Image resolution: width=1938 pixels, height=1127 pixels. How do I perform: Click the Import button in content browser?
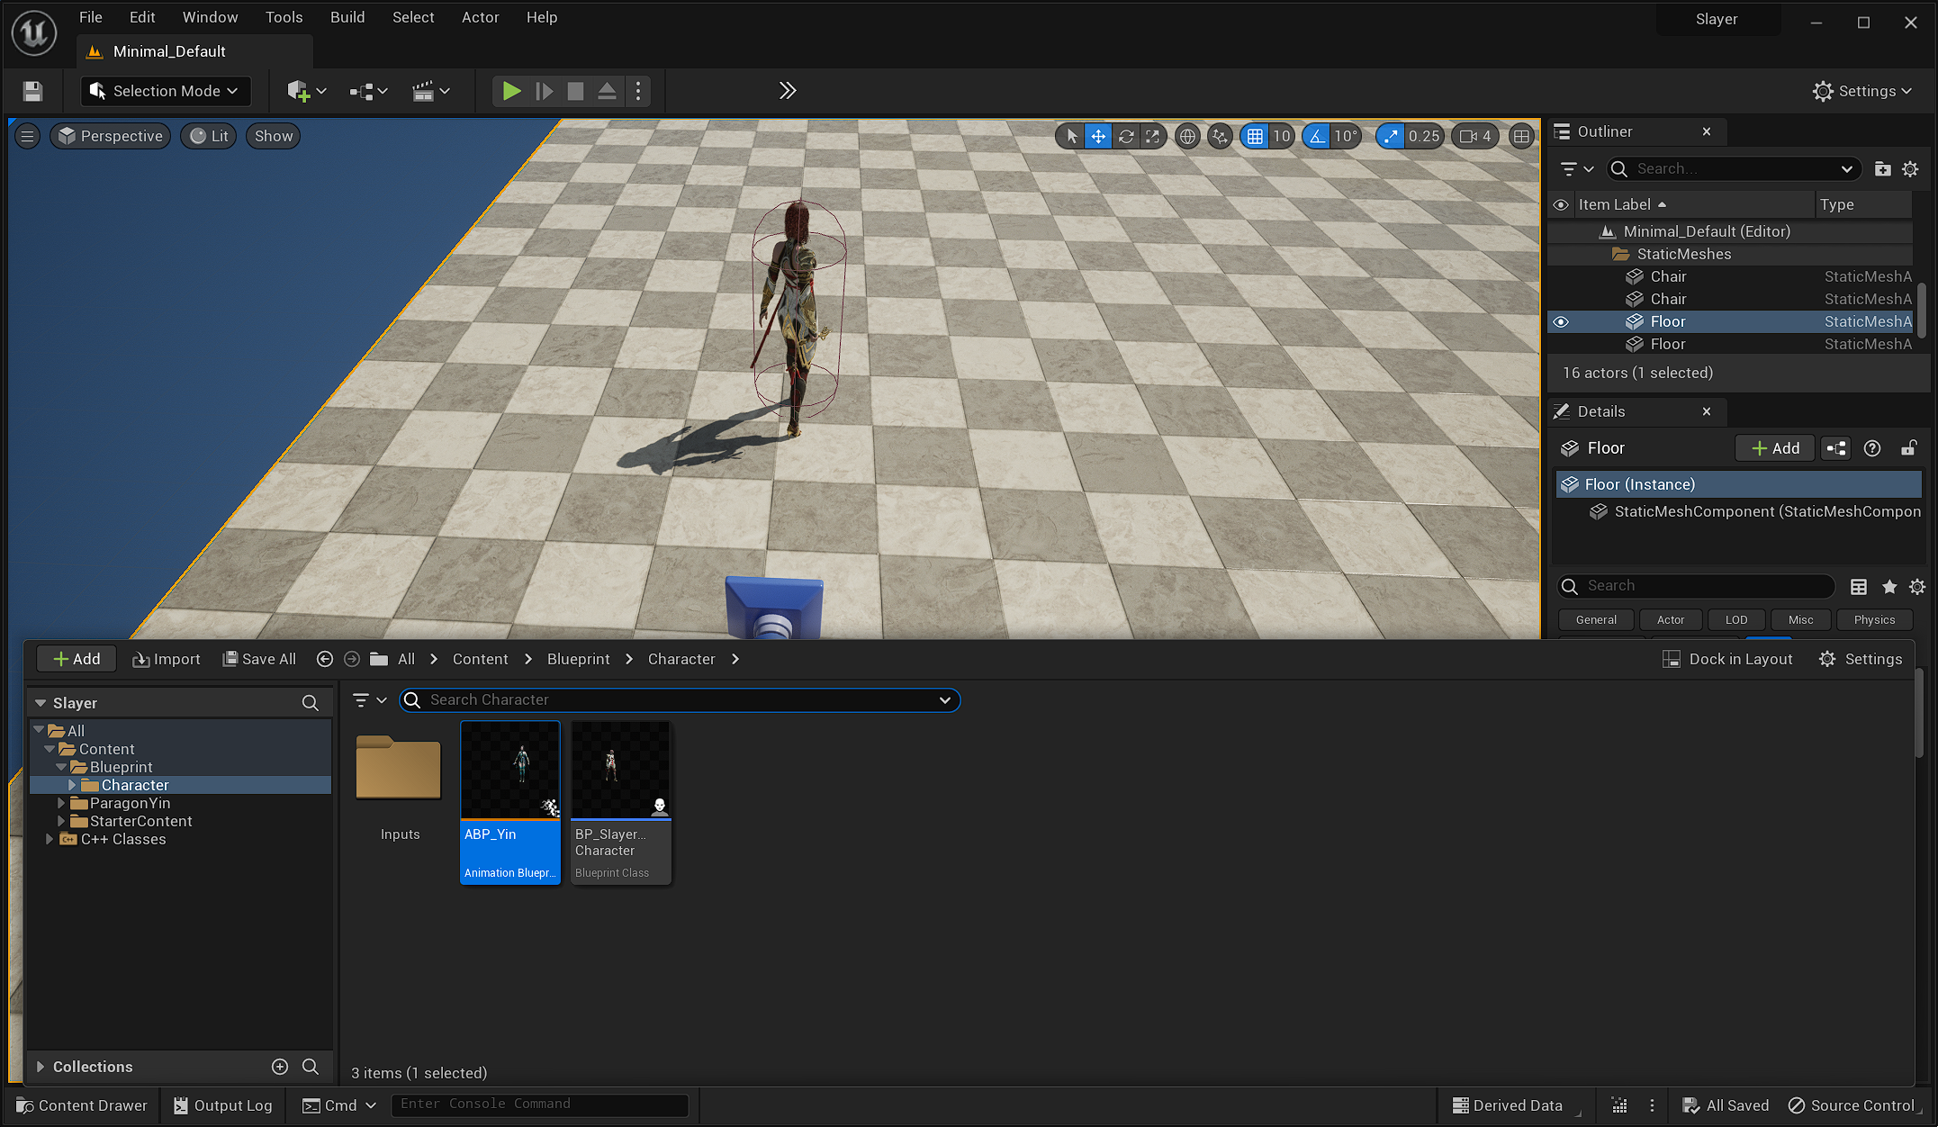point(167,659)
